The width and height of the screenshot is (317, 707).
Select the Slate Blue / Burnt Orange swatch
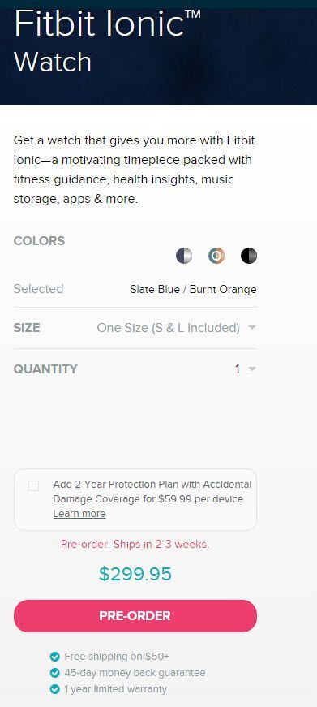pos(216,256)
